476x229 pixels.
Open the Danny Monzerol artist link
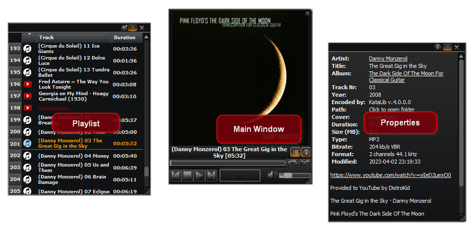tap(388, 58)
